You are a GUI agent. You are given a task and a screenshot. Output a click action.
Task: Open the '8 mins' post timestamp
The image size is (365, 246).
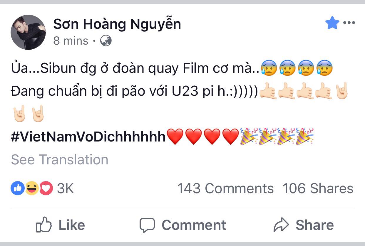71,41
